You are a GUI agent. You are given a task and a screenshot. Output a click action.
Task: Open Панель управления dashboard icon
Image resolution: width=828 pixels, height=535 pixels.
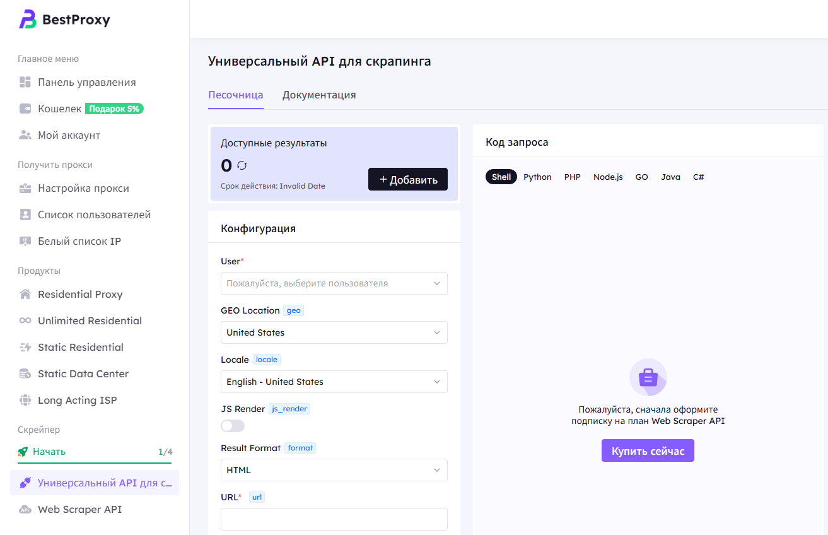25,83
